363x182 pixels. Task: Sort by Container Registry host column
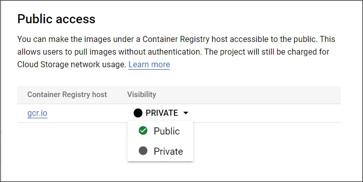coord(67,95)
